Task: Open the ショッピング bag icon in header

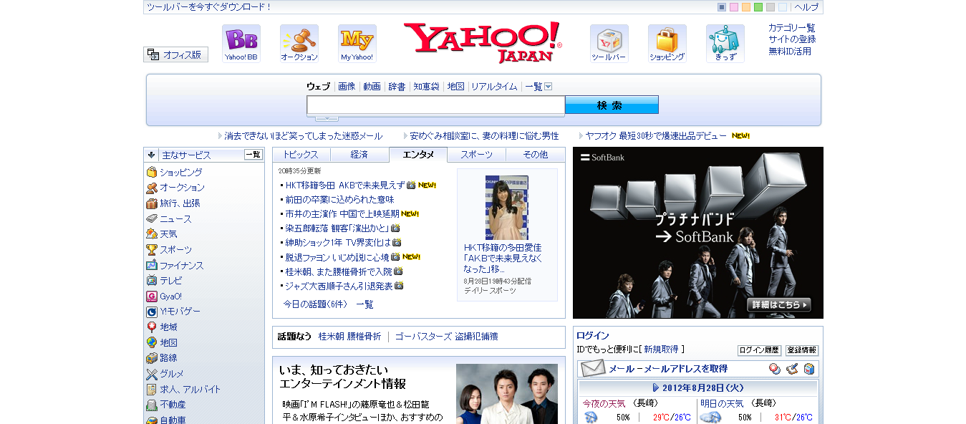Action: tap(667, 44)
